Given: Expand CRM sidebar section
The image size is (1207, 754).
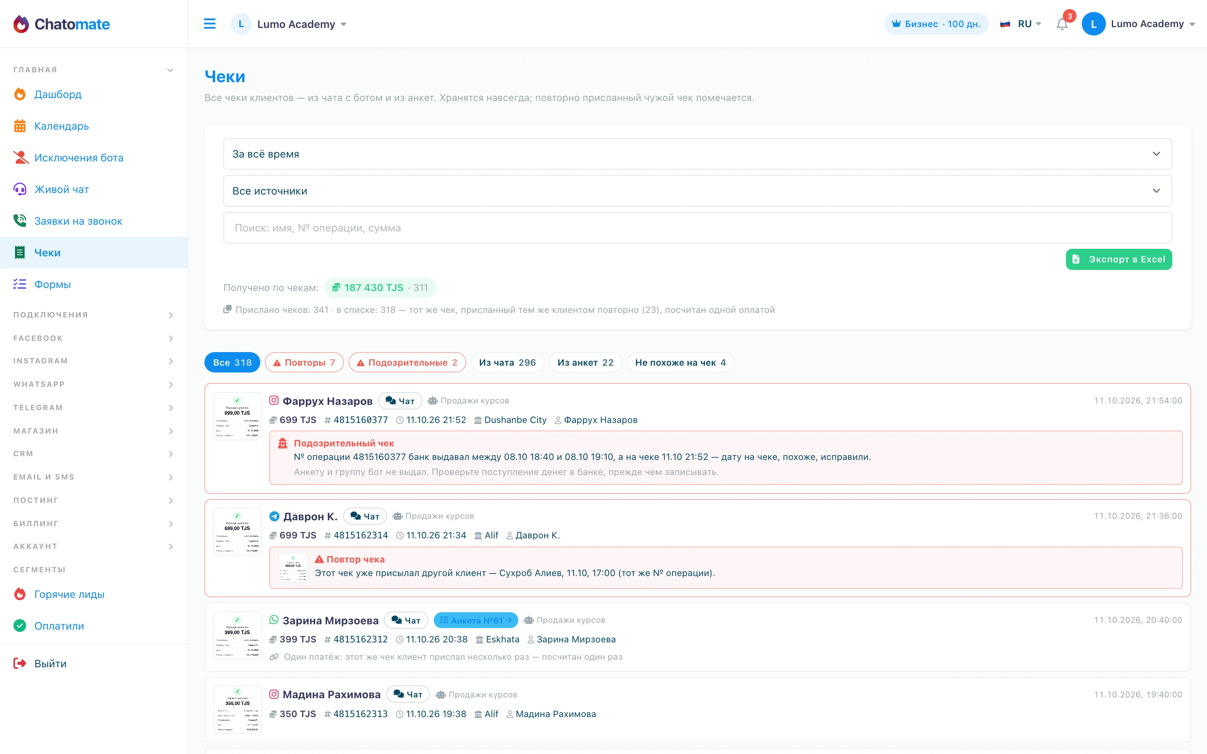Looking at the screenshot, I should point(94,454).
